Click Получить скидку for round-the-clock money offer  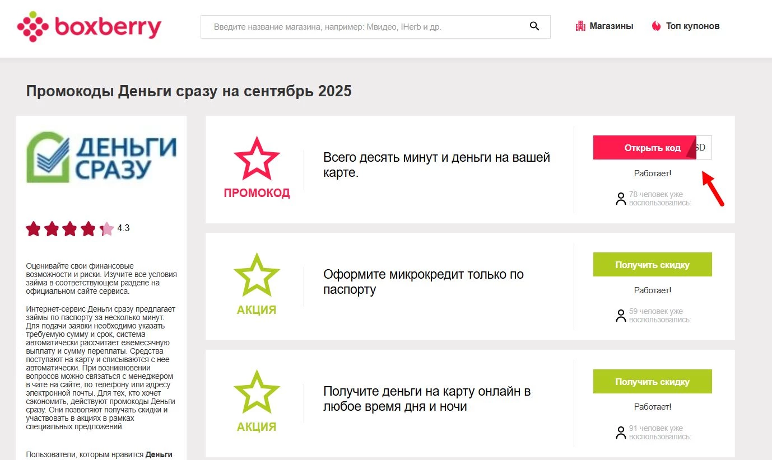(x=652, y=381)
